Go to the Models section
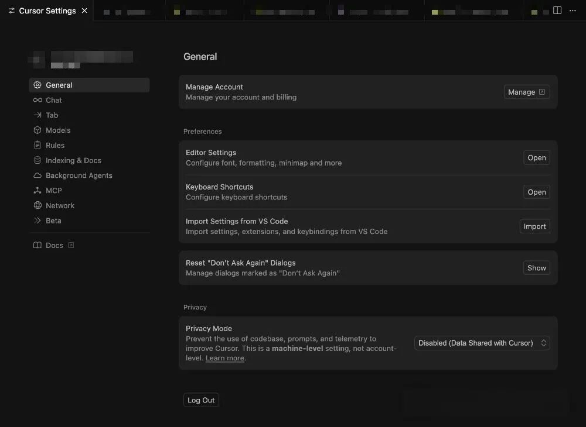Viewport: 586px width, 427px height. tap(89, 130)
